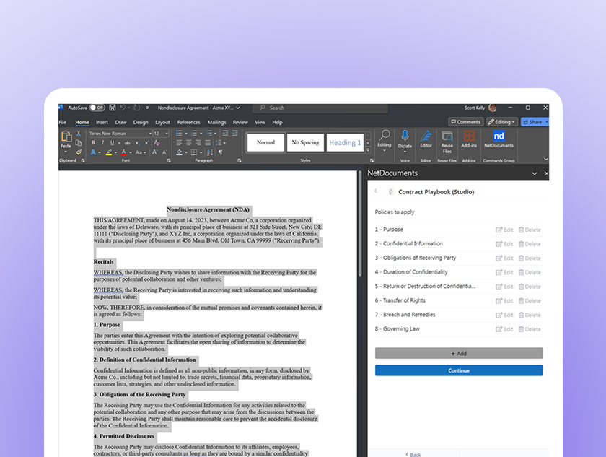Click the Bullets list icon

(x=179, y=133)
